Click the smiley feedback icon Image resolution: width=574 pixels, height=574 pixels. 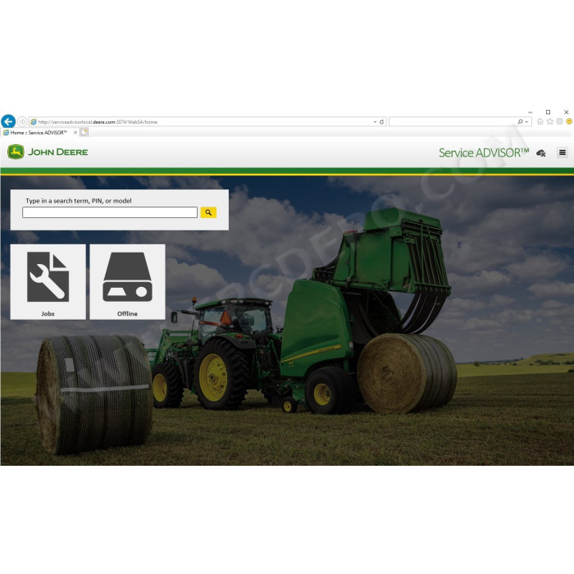[569, 121]
